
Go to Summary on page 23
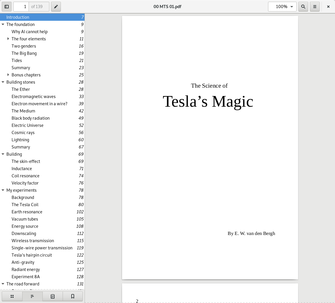tap(42, 68)
